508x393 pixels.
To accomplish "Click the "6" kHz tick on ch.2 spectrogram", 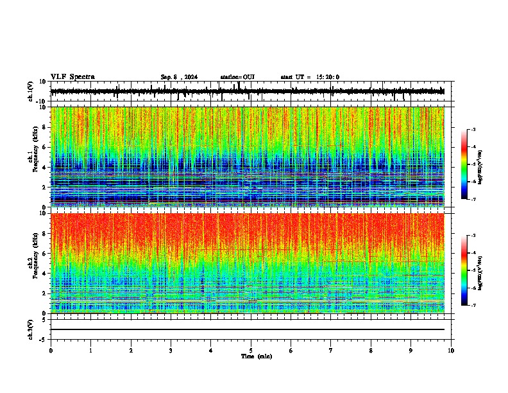I will [45, 253].
